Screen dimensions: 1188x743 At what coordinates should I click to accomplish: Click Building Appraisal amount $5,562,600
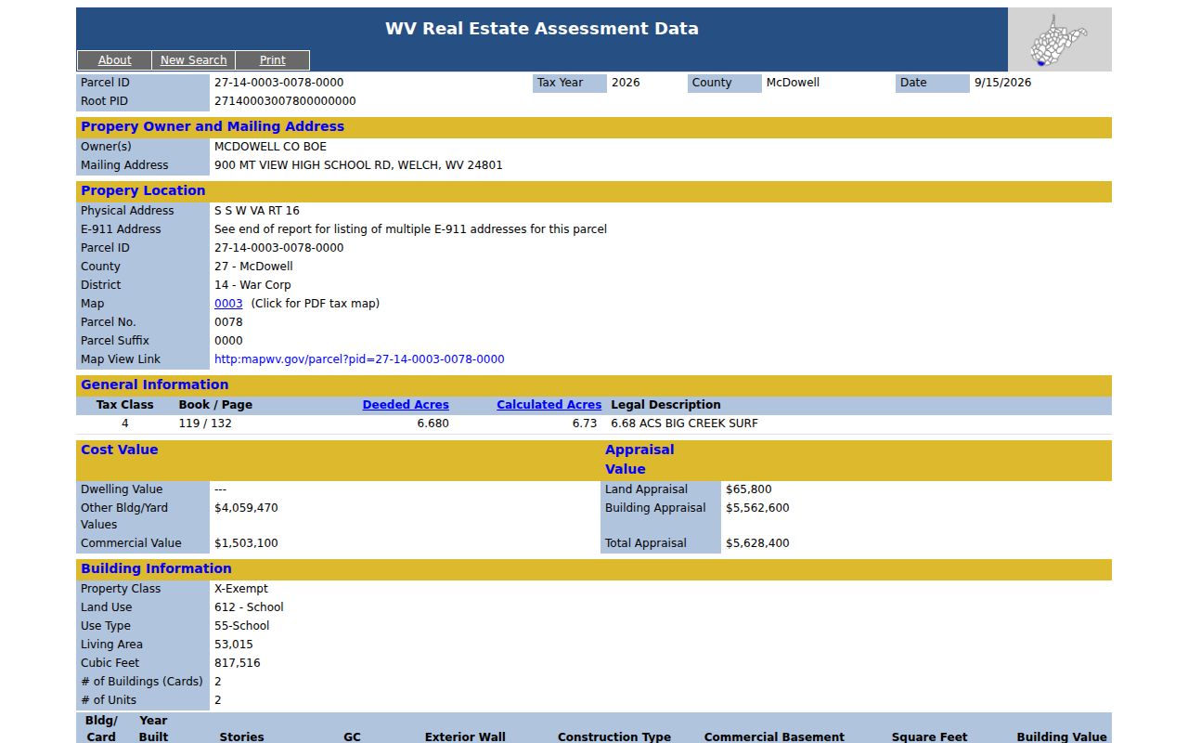tap(757, 508)
